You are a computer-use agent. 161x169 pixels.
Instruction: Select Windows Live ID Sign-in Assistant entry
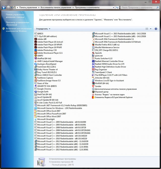[108, 81]
